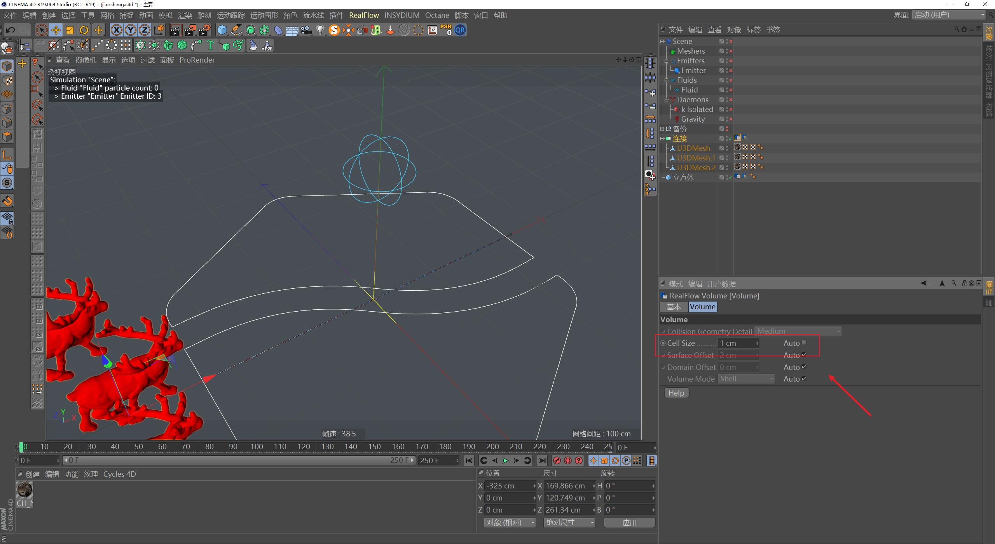Click the PSR reset icon
The width and height of the screenshot is (995, 544).
point(446,30)
